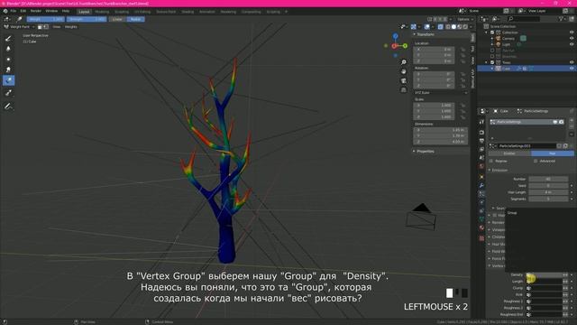Select the Hair particle type button
The height and width of the screenshot is (325, 577).
tap(552, 153)
